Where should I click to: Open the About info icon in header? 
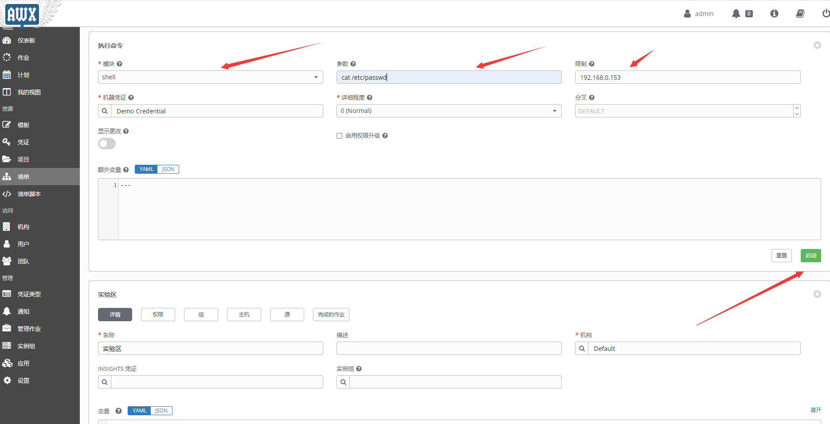tap(774, 14)
